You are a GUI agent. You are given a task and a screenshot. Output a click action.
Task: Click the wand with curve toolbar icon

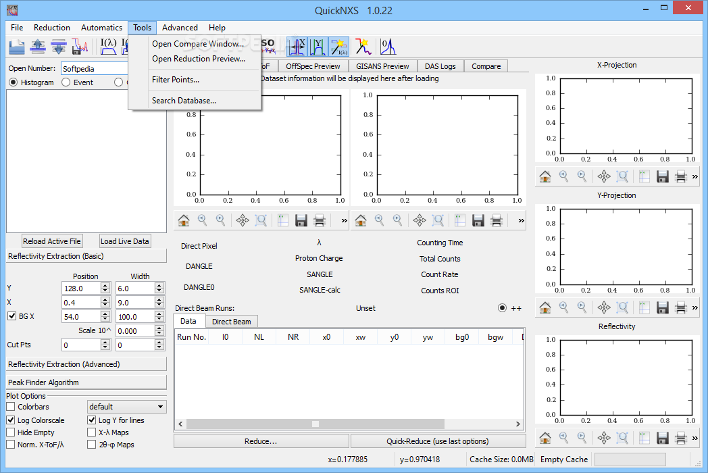point(363,47)
